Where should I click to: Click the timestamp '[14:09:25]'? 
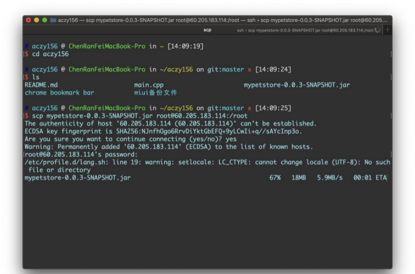point(273,108)
